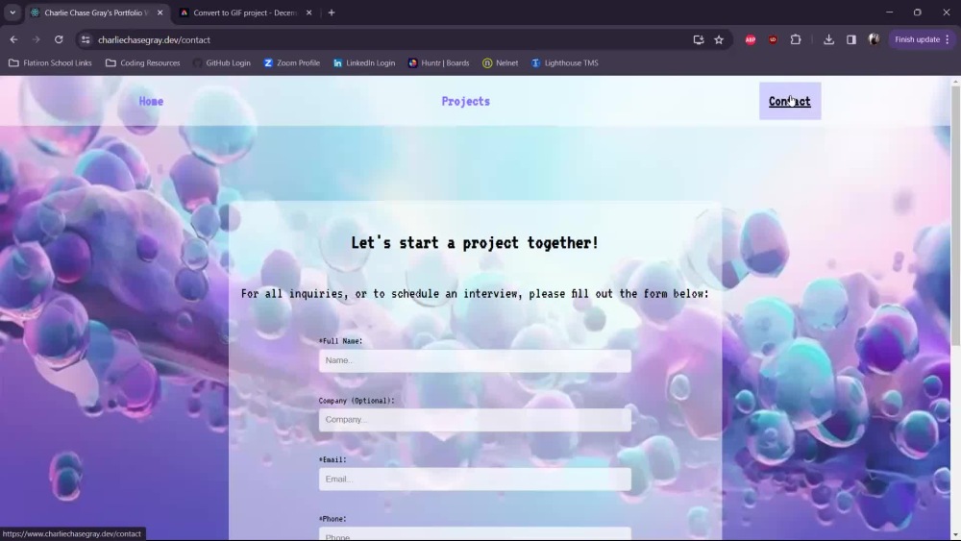Restore down the browser window
961x541 pixels.
coord(918,12)
